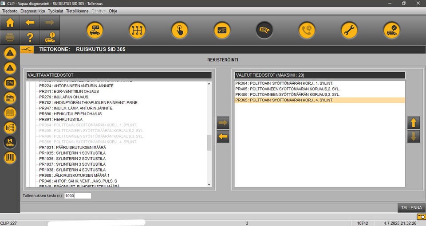Open the Diagnostiikka menu
The height and width of the screenshot is (226, 426).
pos(32,11)
